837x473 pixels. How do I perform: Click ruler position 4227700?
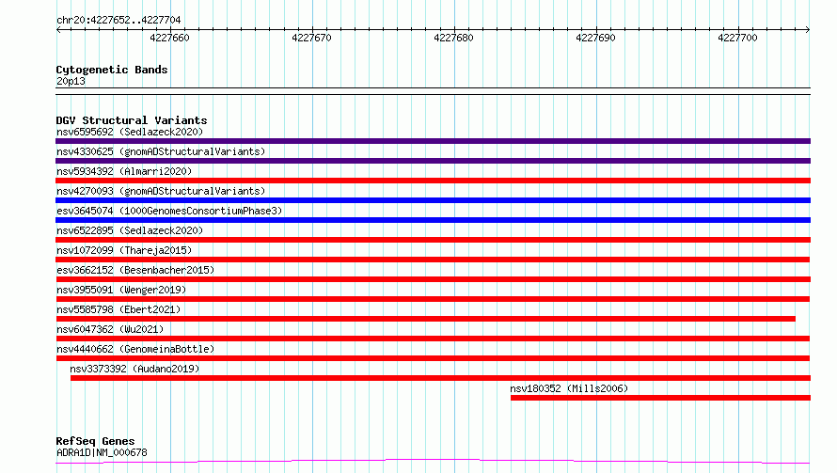(737, 38)
